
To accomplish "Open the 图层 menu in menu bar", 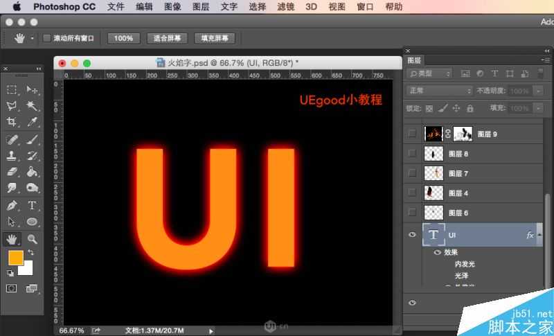I will coord(200,7).
